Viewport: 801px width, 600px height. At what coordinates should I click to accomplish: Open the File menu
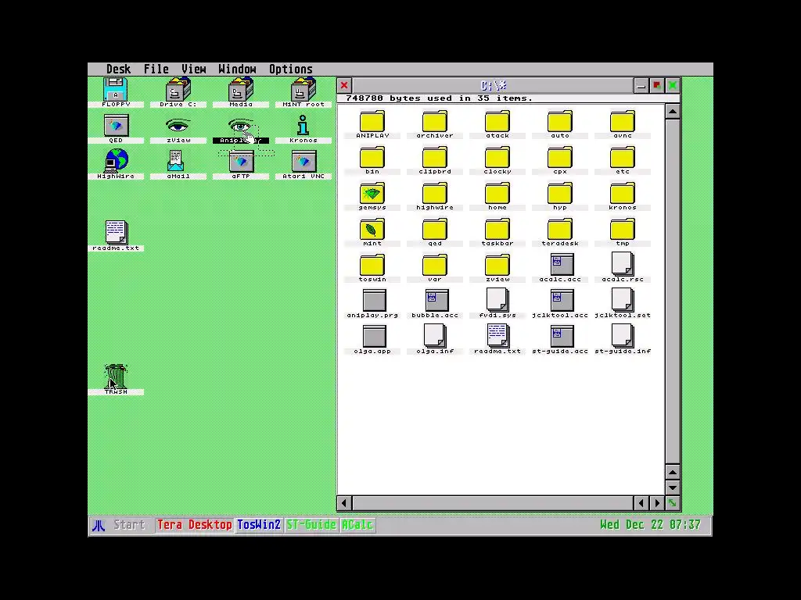tap(156, 69)
